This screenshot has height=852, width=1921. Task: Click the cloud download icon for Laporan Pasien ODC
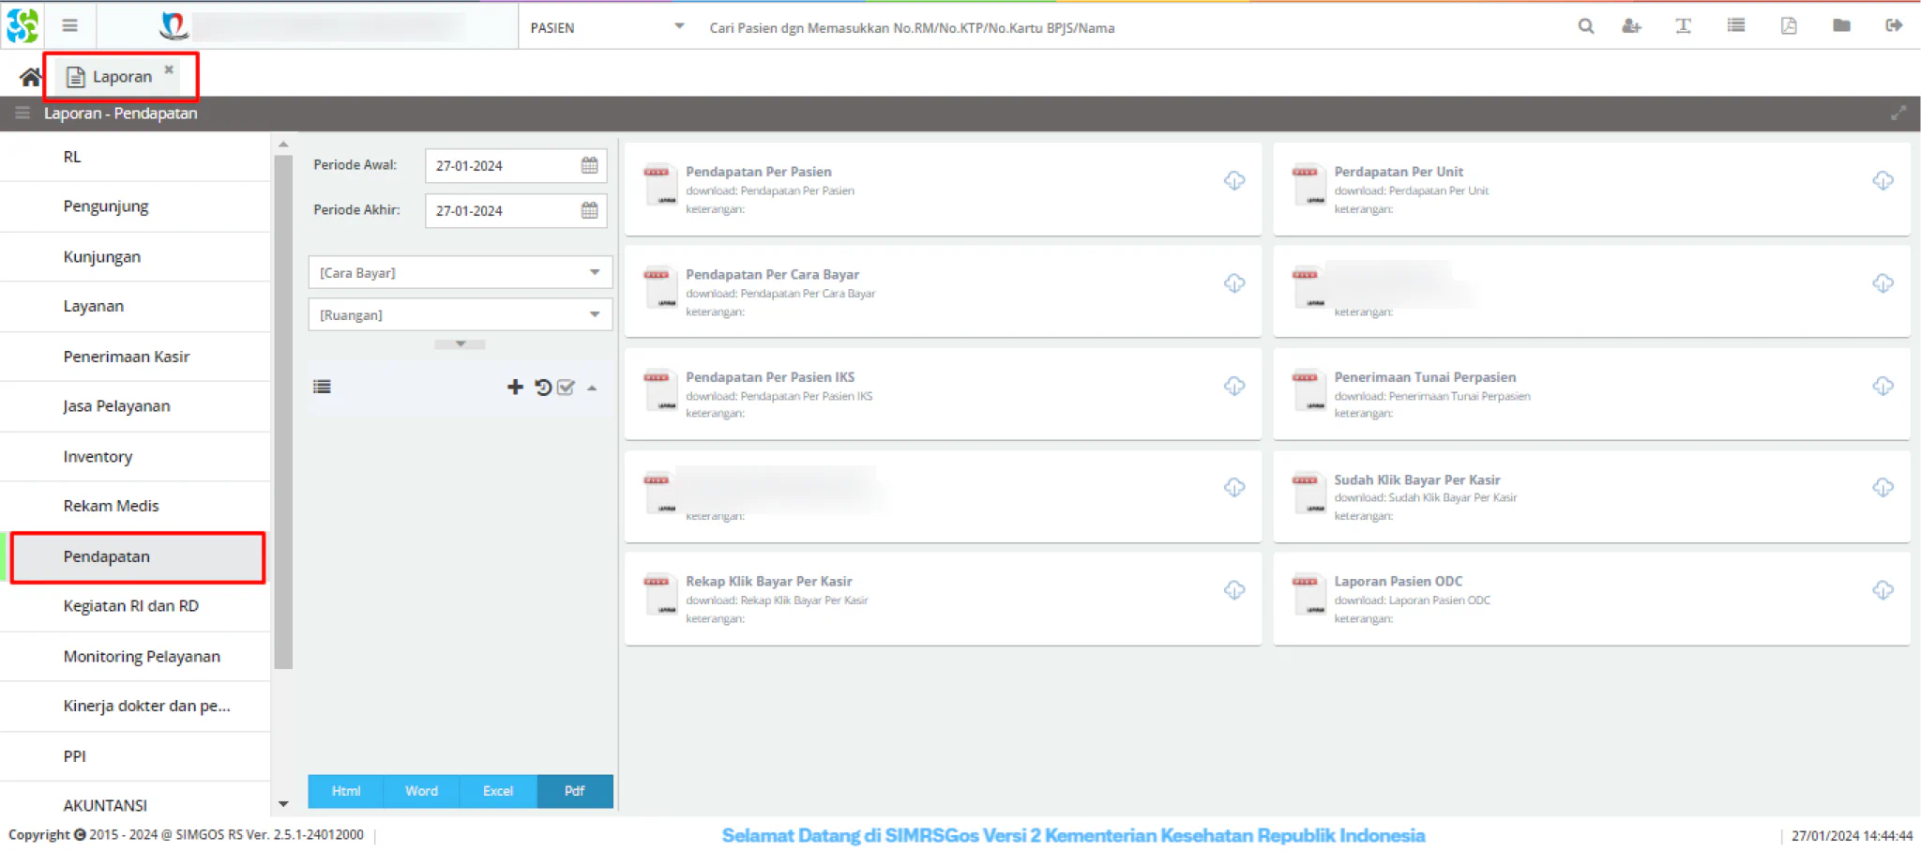pos(1883,590)
